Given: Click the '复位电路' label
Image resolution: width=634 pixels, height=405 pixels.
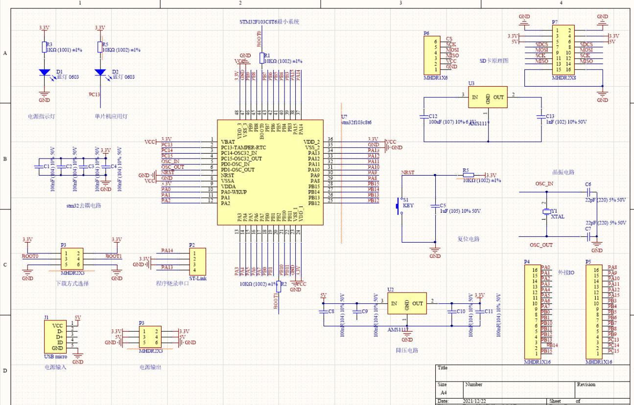Looking at the screenshot, I should click(x=469, y=239).
